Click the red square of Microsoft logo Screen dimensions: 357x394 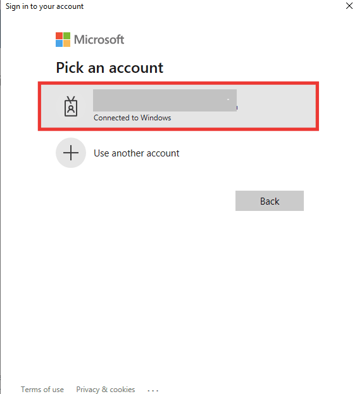(59, 35)
